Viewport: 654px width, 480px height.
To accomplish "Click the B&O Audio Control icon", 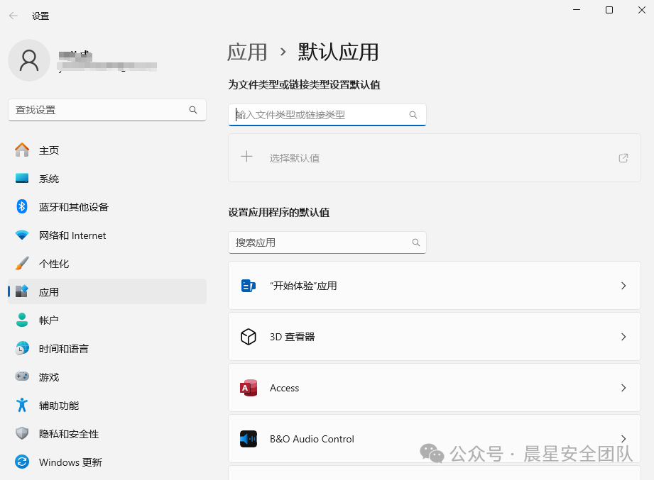I will coord(248,439).
